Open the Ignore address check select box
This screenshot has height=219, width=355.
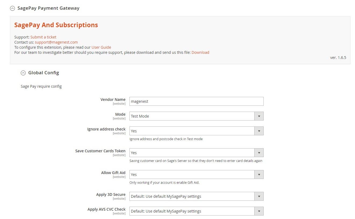192,131
